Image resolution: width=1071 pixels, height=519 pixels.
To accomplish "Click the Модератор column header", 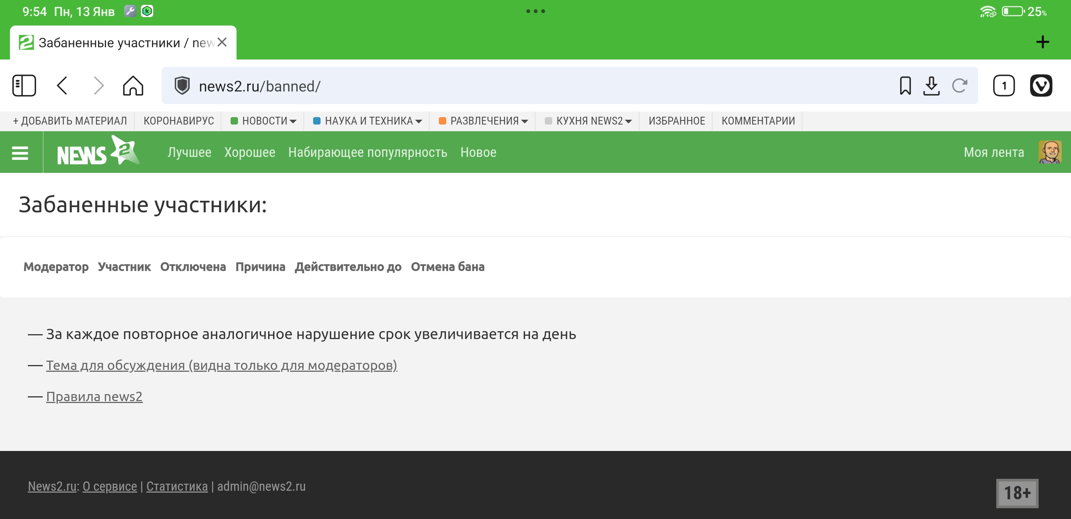I will tap(56, 267).
